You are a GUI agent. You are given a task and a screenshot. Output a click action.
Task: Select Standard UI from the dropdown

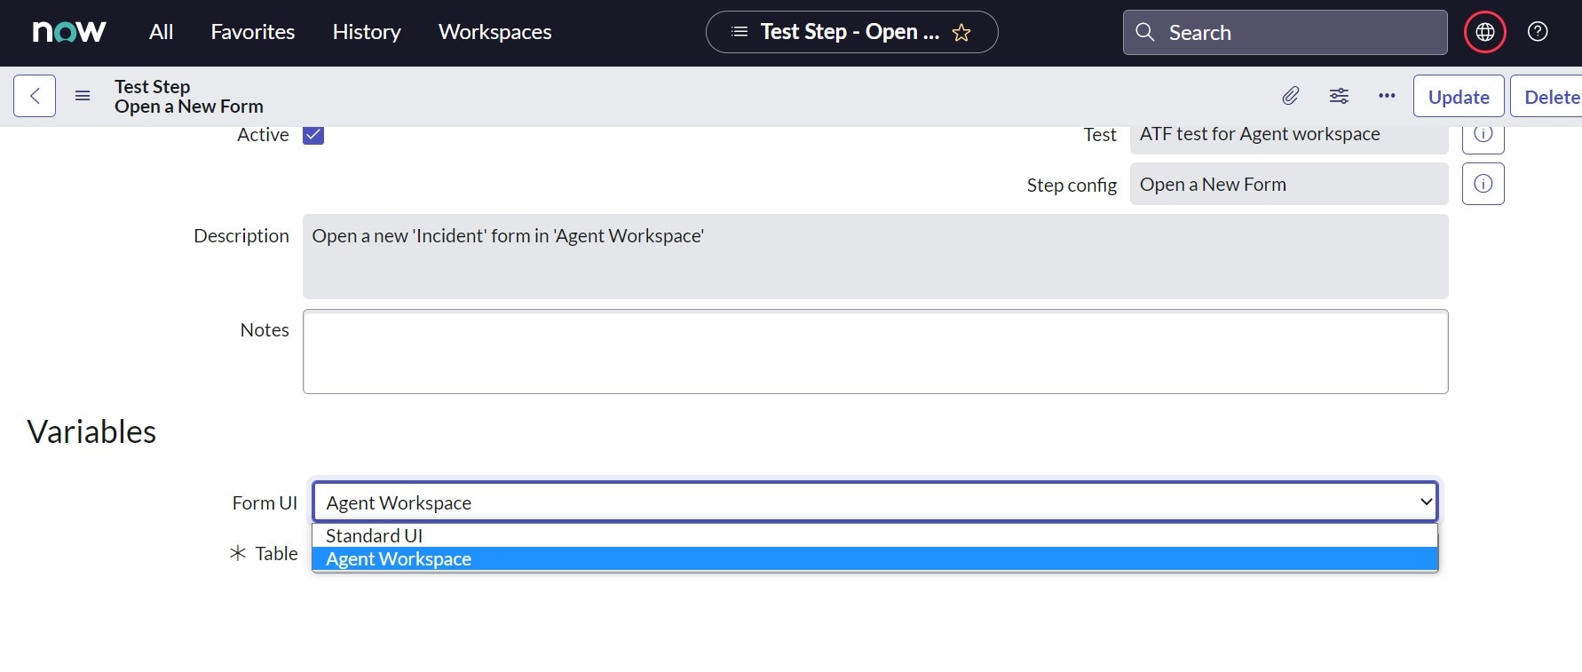pos(374,535)
